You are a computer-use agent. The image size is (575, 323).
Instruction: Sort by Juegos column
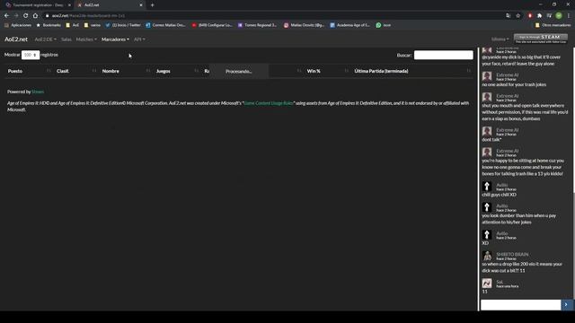tap(177, 71)
